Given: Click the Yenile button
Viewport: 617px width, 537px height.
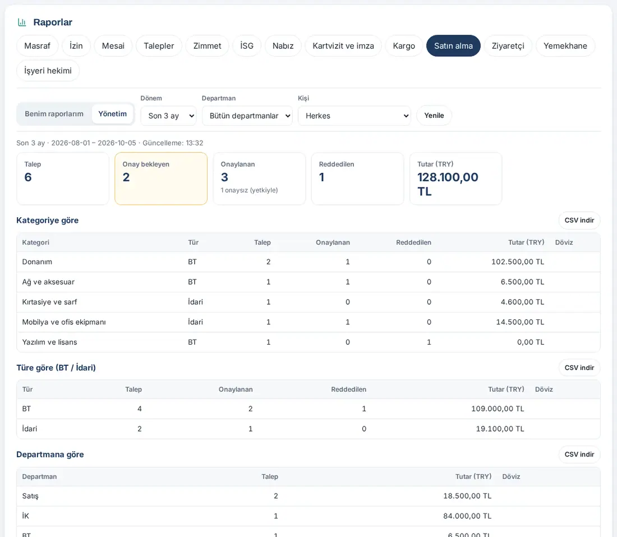Looking at the screenshot, I should coord(434,116).
